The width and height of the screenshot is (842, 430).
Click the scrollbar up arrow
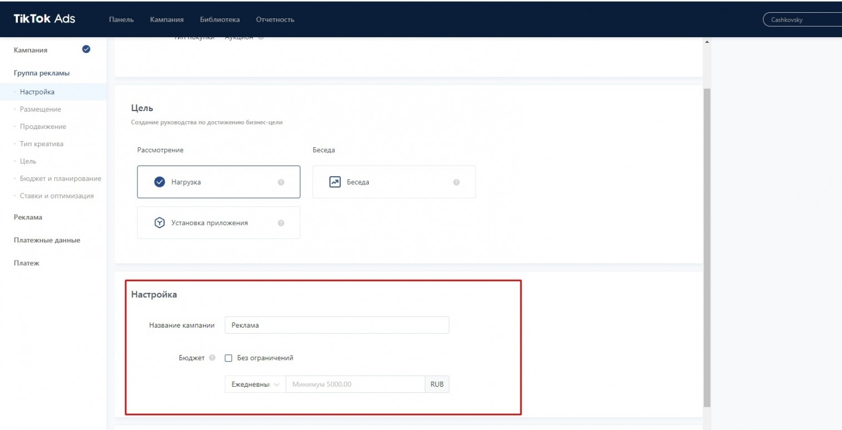tap(707, 42)
